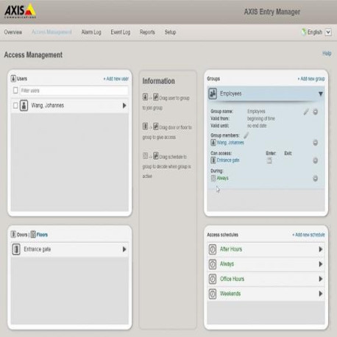Go to the Reports tab

tap(147, 32)
